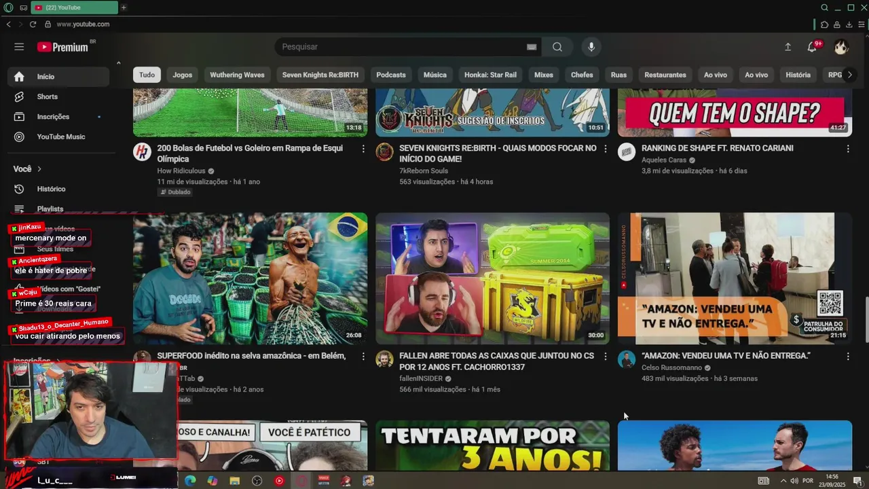
Task: Open the Celso Russomanno channel name link
Action: (x=671, y=367)
